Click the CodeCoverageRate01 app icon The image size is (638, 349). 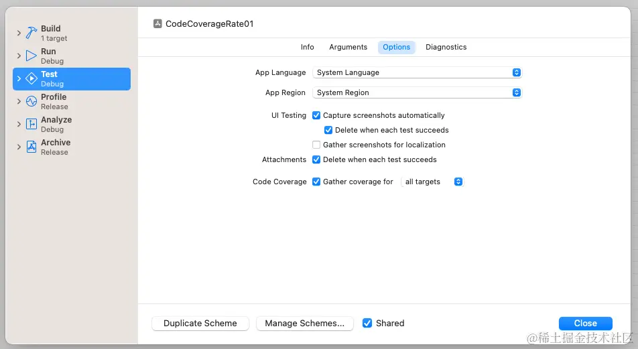(157, 23)
